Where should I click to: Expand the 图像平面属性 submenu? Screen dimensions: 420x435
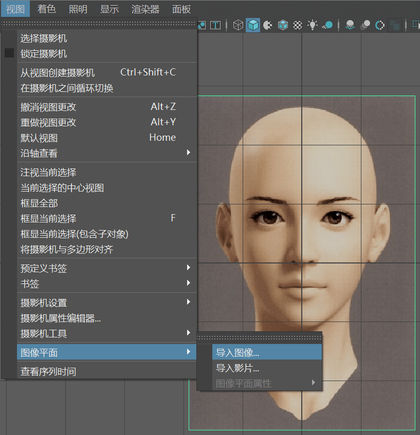coord(267,384)
